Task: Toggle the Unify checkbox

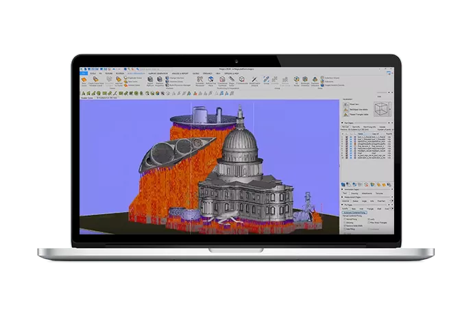Action: tap(369, 219)
